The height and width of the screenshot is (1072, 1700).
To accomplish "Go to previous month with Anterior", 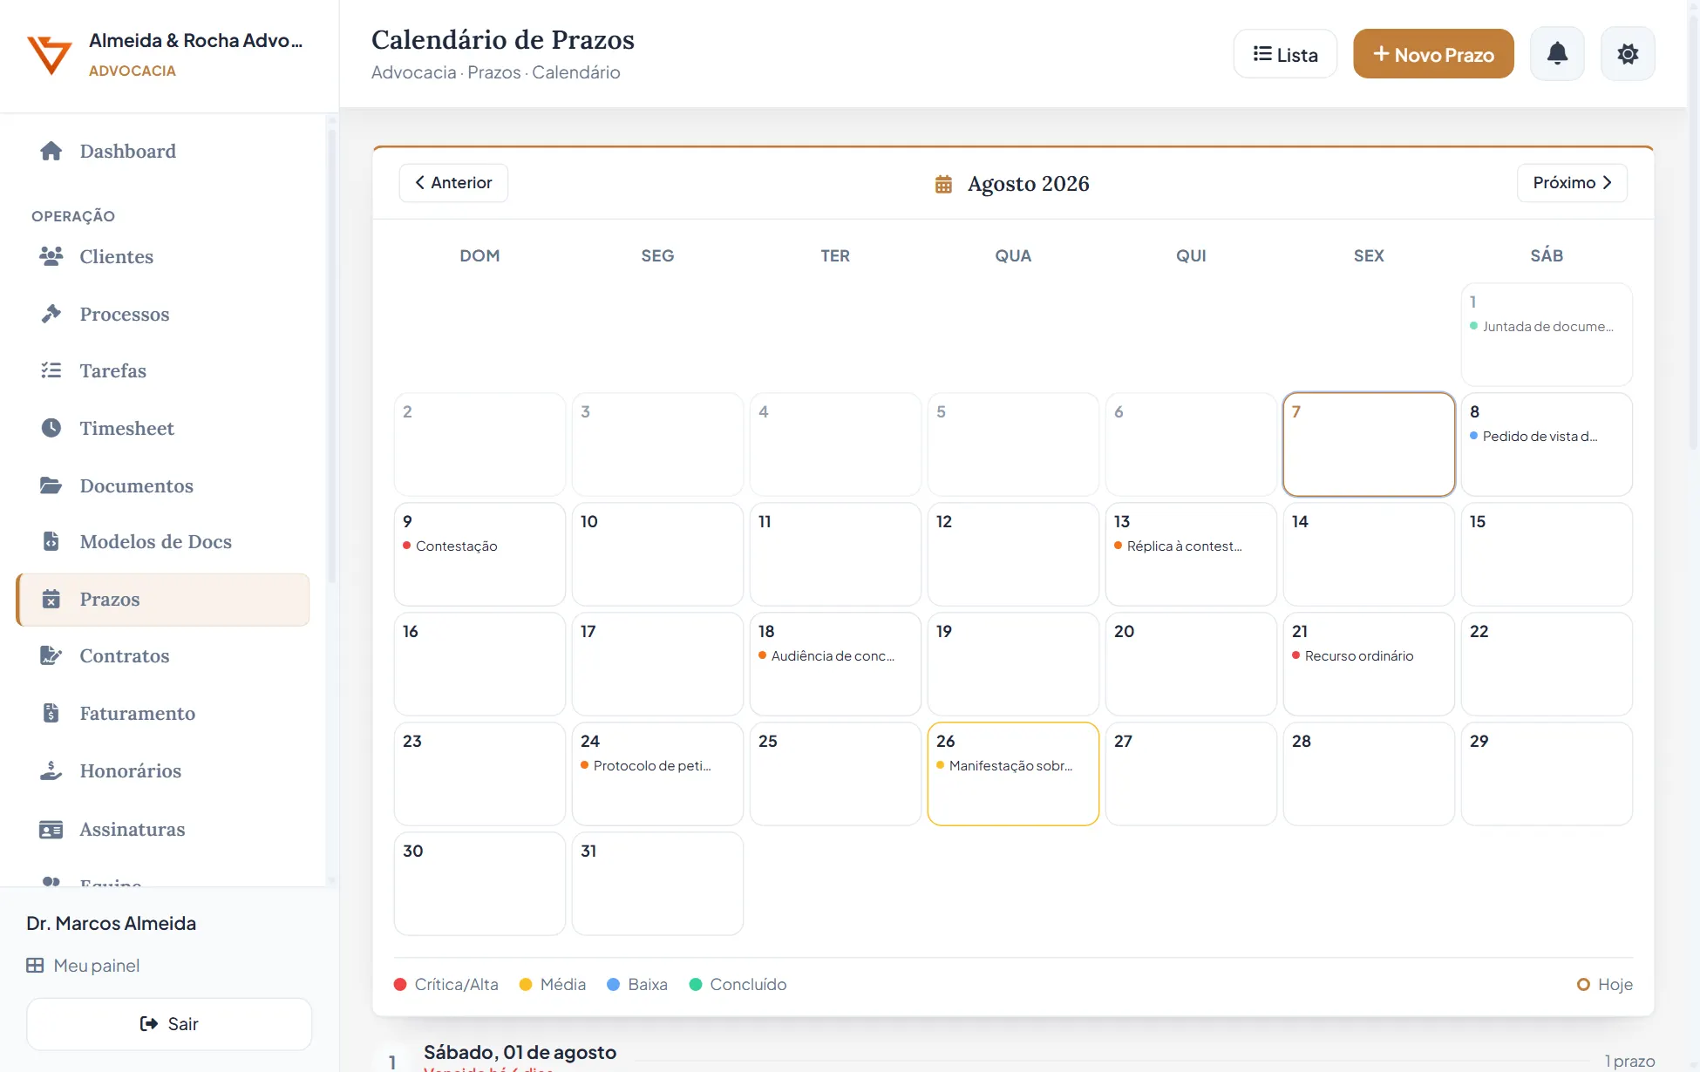I will click(x=453, y=183).
